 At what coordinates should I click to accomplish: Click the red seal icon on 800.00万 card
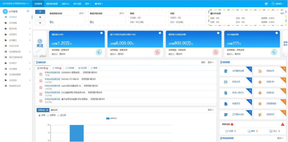click(x=215, y=52)
